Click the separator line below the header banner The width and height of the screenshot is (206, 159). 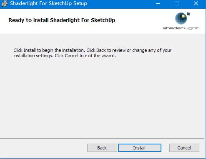103,33
